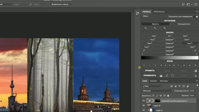This screenshot has width=199, height=112.
Task: Filter layers by smart objects icon
Action: click(188, 86)
